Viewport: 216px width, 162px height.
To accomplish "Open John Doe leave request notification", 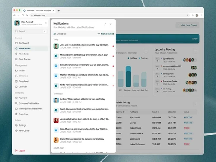I will click(83, 46).
